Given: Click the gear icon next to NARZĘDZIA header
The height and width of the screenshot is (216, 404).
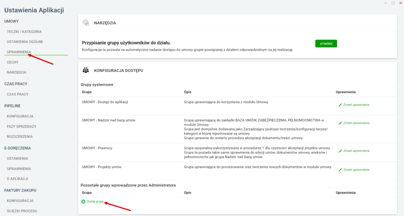Looking at the screenshot, I should point(86,22).
